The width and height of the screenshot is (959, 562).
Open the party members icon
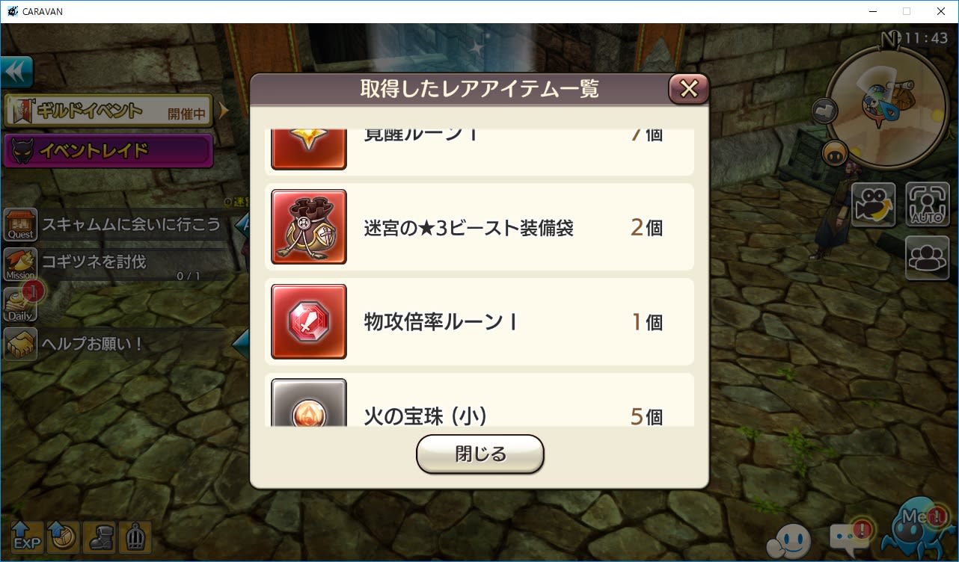point(928,258)
